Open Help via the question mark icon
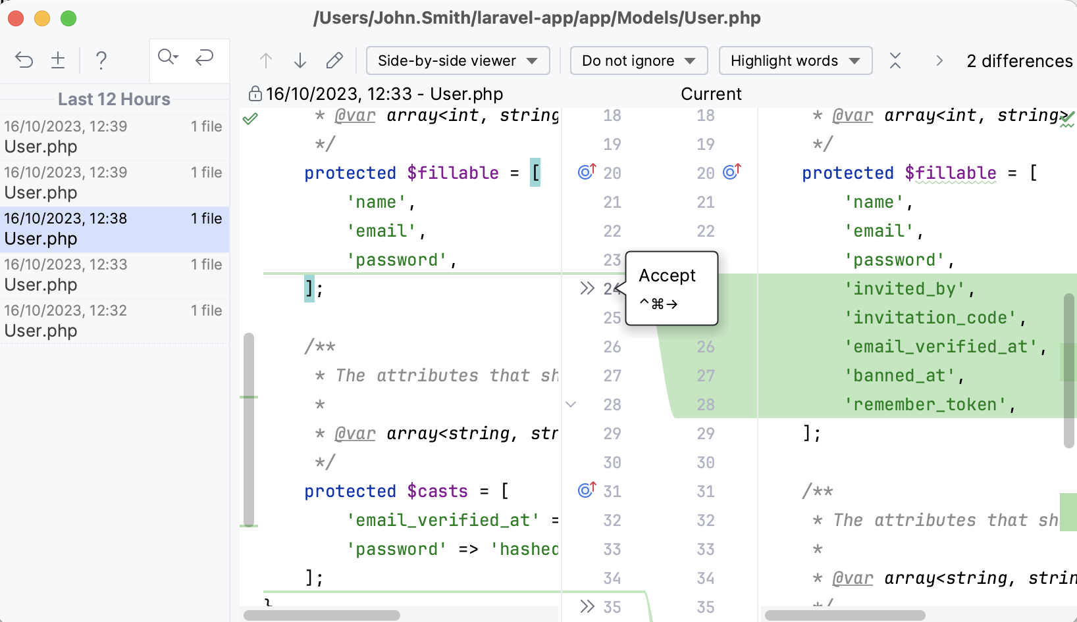The height and width of the screenshot is (622, 1077). (101, 60)
